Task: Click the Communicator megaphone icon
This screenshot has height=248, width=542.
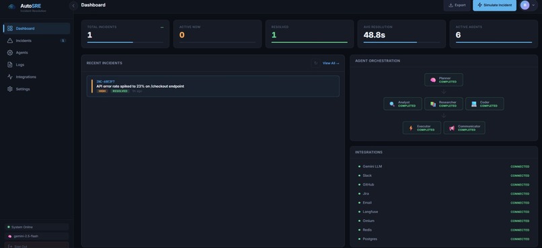Action: click(452, 128)
